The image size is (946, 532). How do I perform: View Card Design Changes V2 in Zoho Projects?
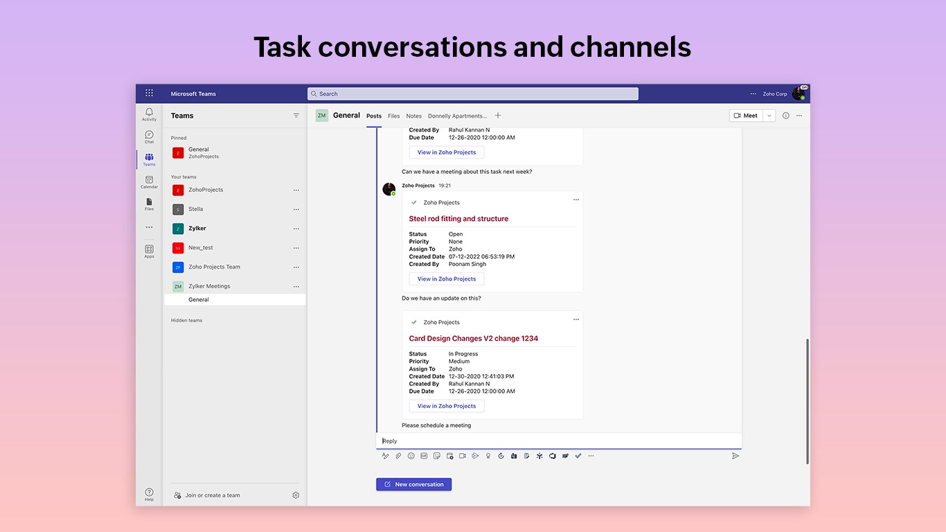(447, 406)
